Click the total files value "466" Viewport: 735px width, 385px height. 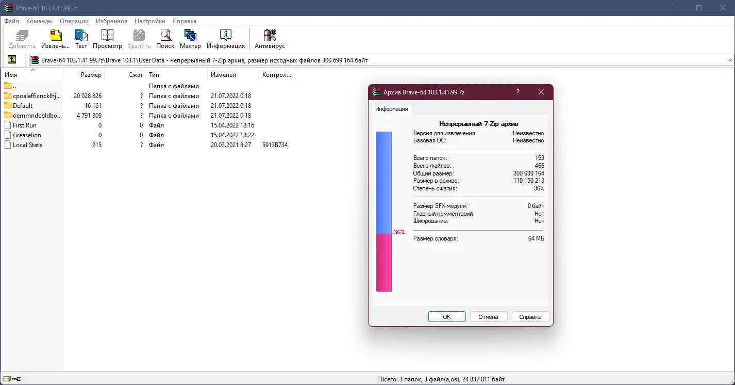tap(540, 166)
